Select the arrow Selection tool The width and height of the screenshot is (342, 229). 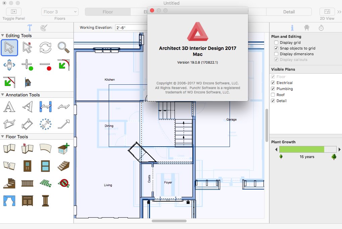click(x=9, y=48)
